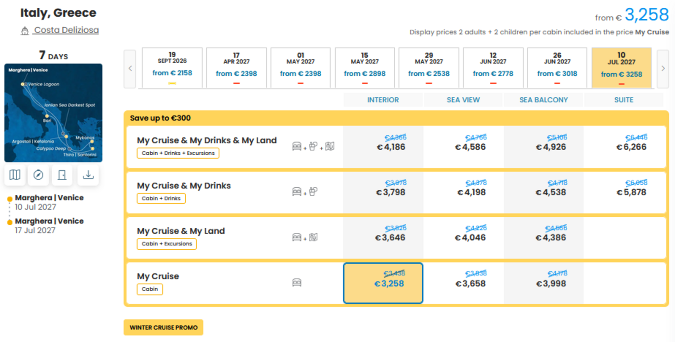This screenshot has width=675, height=342.
Task: Show earlier departure dates with left arrow
Action: pos(130,68)
